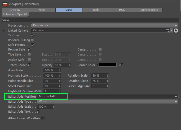This screenshot has width=181, height=130.
Task: Enable Backface Culling checkbox
Action: point(33,40)
